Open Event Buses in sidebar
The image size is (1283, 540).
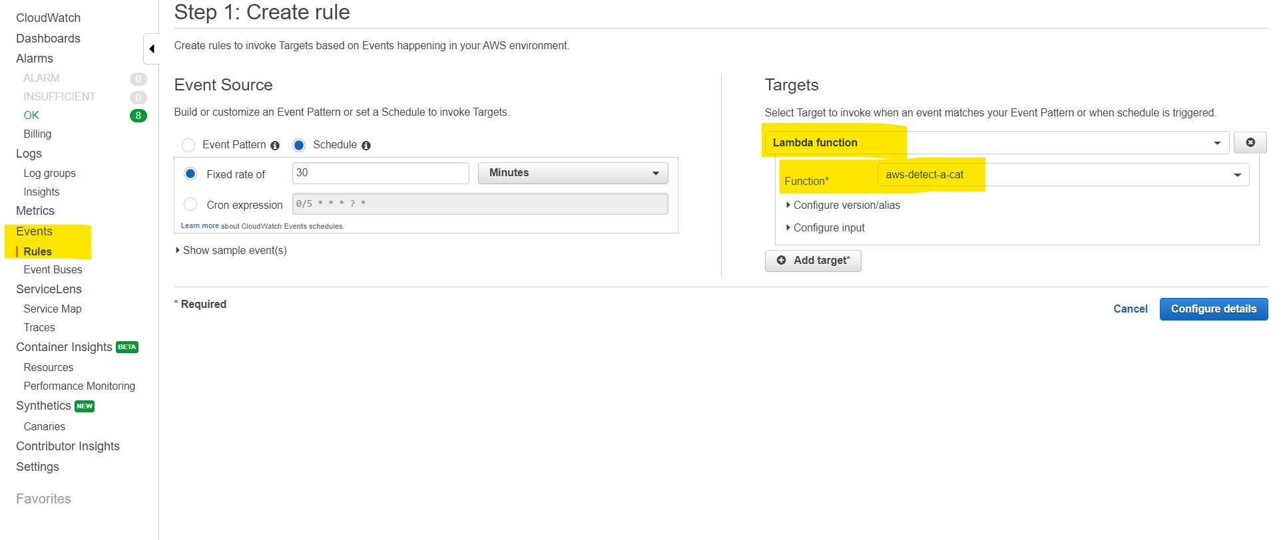coord(53,270)
